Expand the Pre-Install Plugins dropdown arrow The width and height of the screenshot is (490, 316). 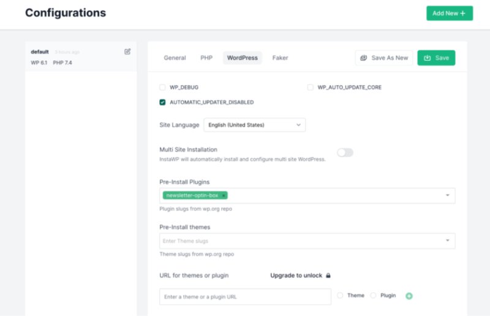[x=448, y=195]
